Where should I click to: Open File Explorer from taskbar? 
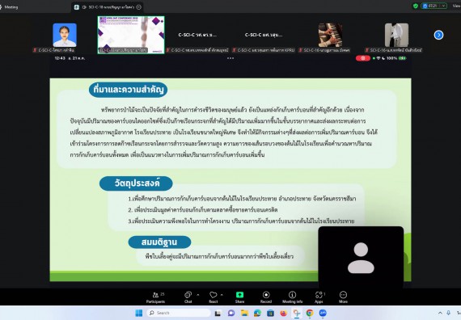pyautogui.click(x=244, y=314)
